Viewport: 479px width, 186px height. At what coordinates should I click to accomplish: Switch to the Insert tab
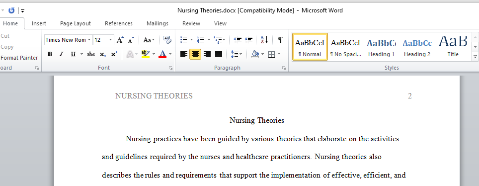[39, 23]
